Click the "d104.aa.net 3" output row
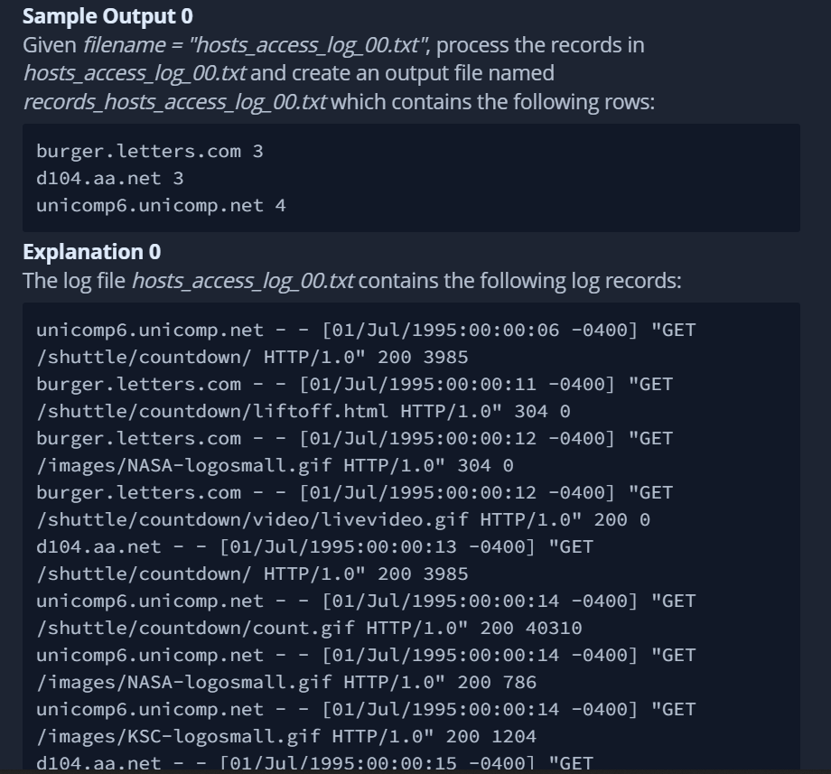Image resolution: width=831 pixels, height=774 pixels. tap(109, 178)
